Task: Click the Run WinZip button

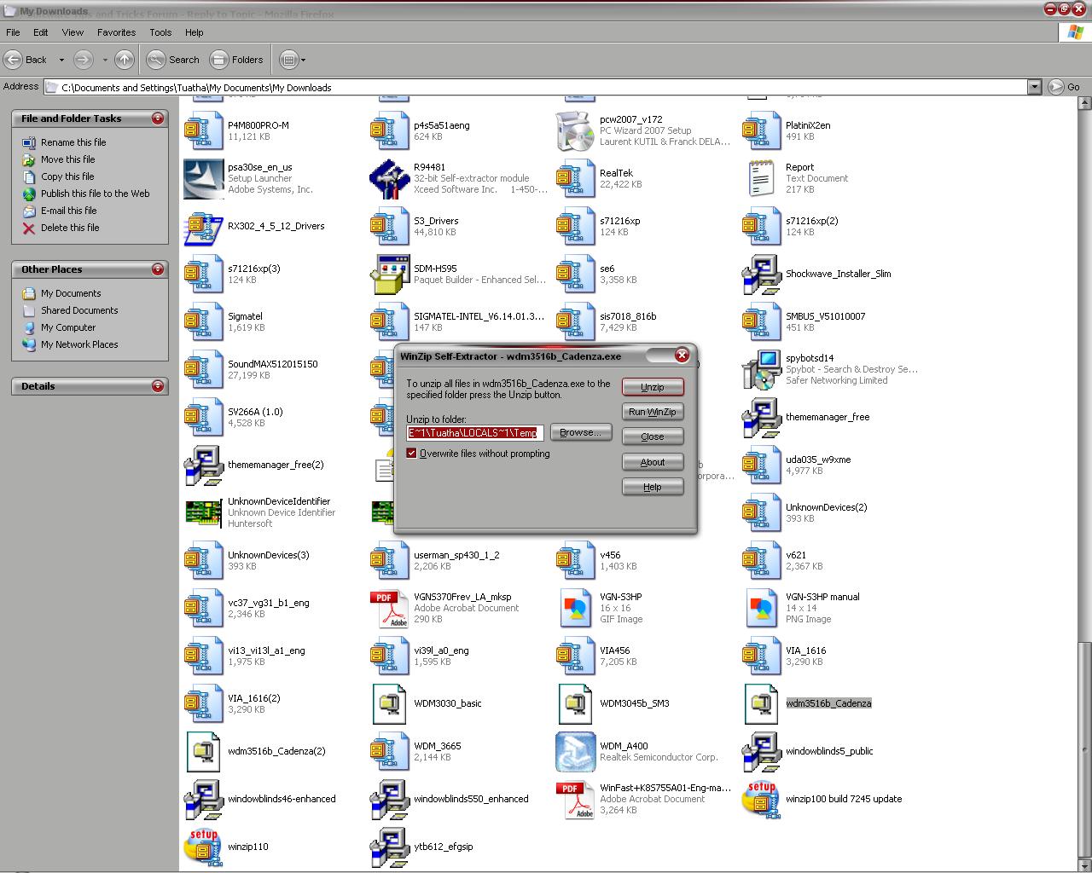Action: tap(653, 412)
